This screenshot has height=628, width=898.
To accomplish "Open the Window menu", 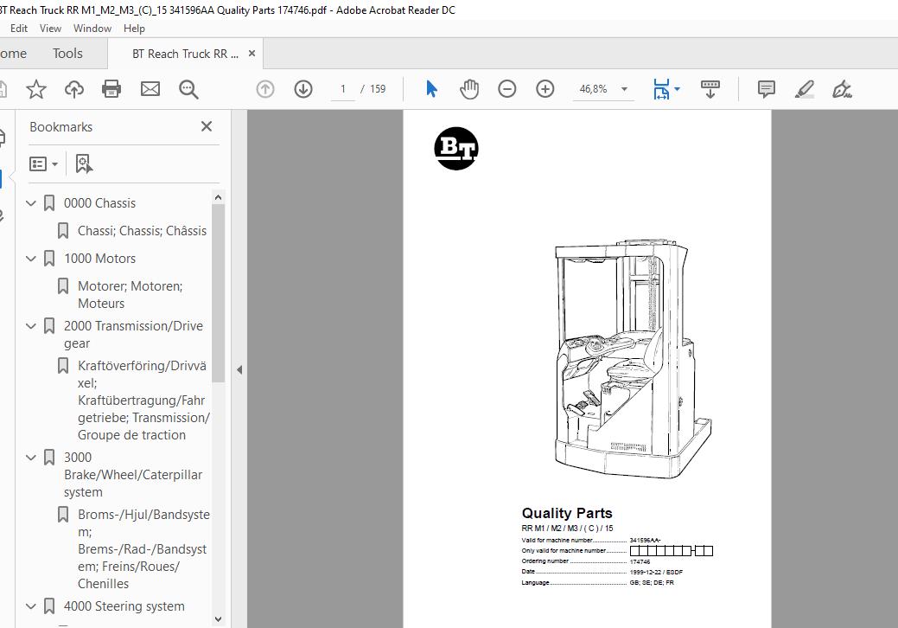I will [92, 28].
